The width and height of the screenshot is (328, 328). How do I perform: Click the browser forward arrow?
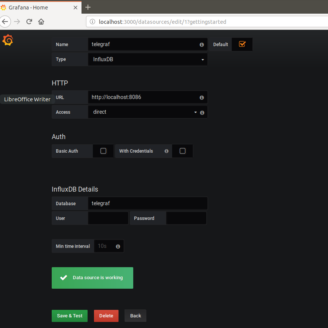[17, 22]
